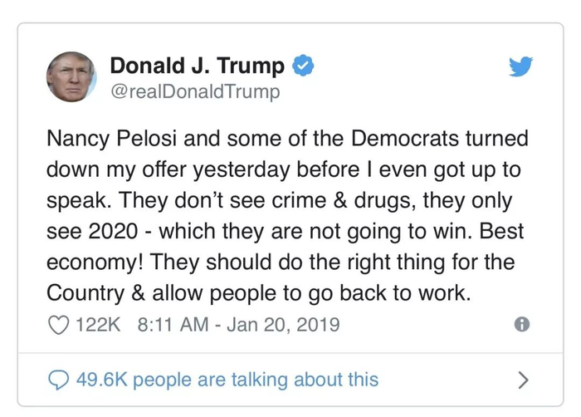
Task: Click the Donald J. Trump display name
Action: pos(198,66)
